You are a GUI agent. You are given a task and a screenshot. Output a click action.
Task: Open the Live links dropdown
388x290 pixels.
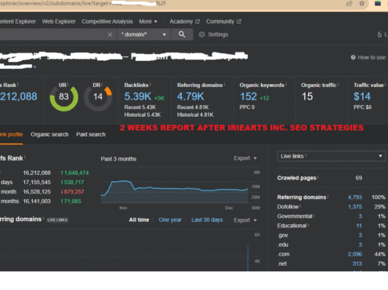331,156
